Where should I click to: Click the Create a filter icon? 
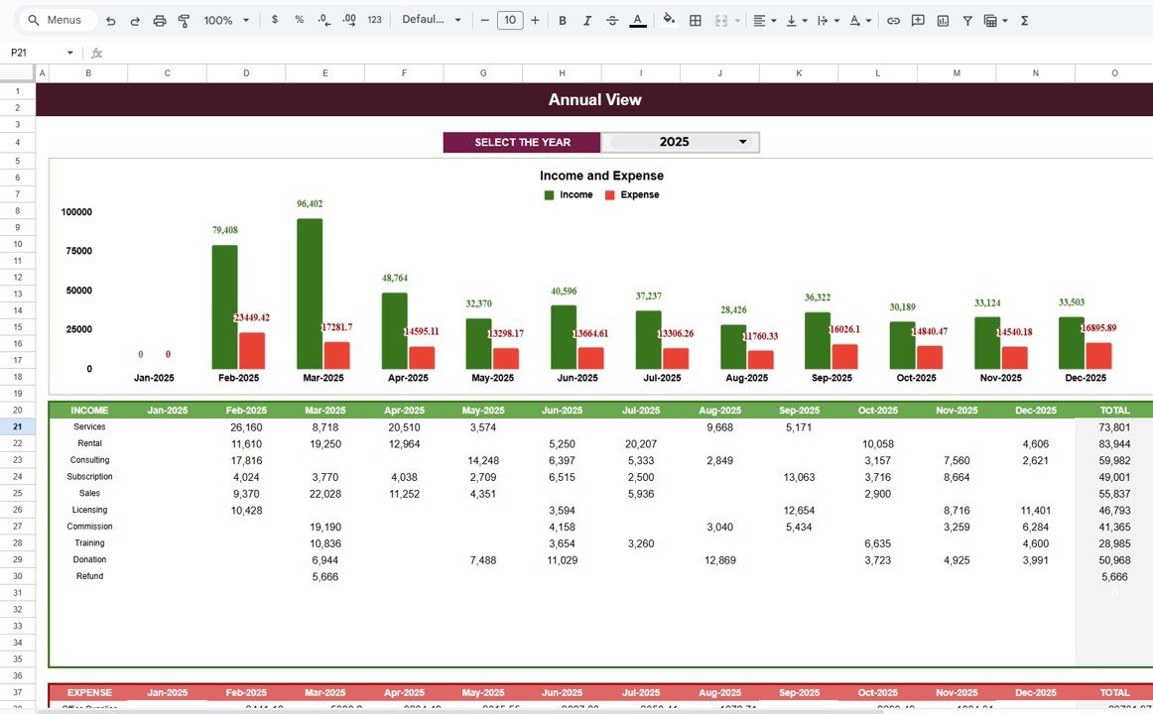point(967,20)
